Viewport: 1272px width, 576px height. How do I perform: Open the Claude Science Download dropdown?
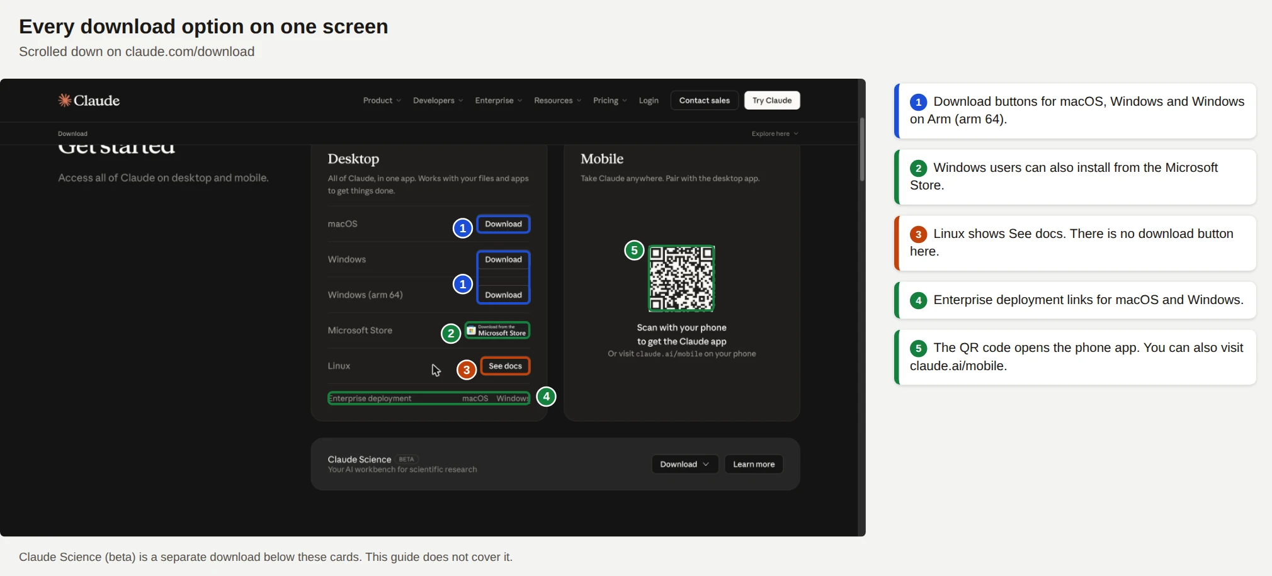(684, 465)
